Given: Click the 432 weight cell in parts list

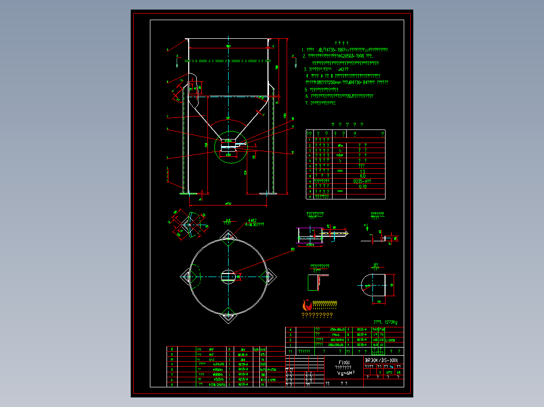Looking at the screenshot, I should tap(382, 340).
